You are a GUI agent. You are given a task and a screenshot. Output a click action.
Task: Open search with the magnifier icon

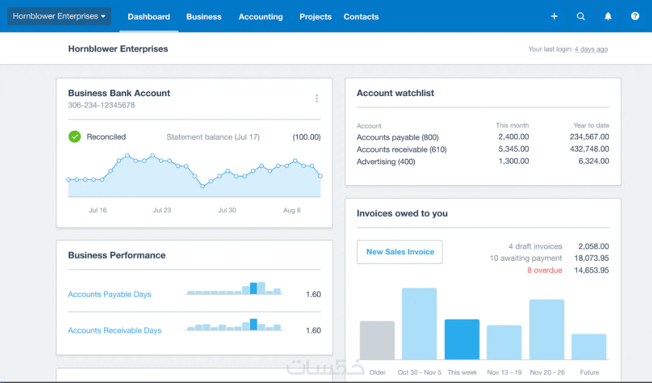tap(581, 16)
